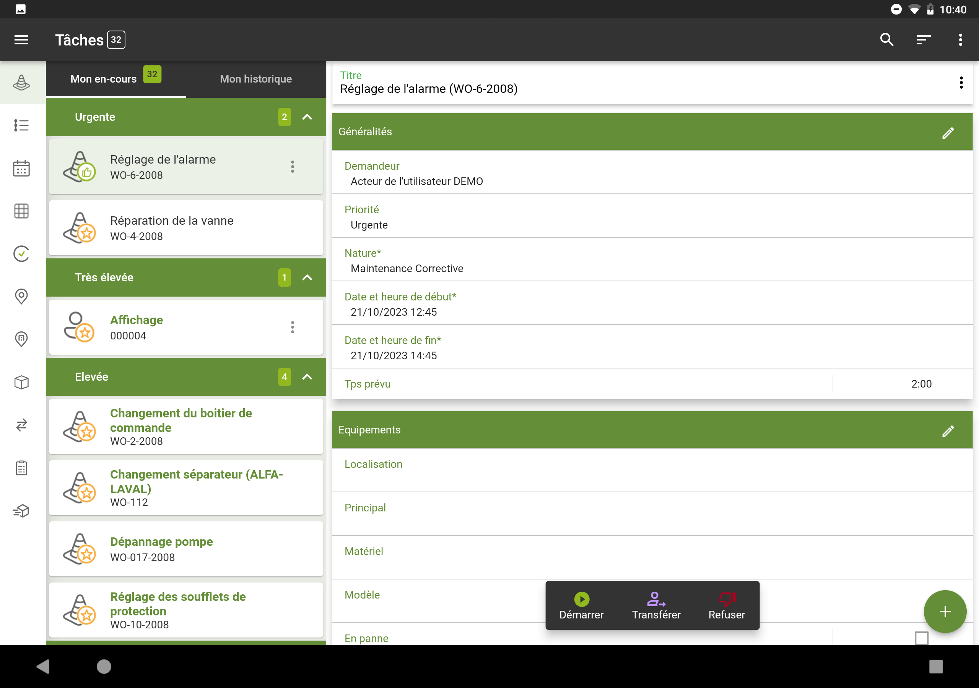Click the image notification icon in status bar

pyautogui.click(x=21, y=10)
